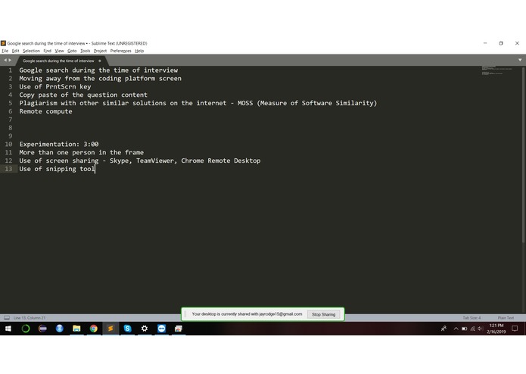Go to next tab with right arrow
The width and height of the screenshot is (526, 374).
[10, 60]
